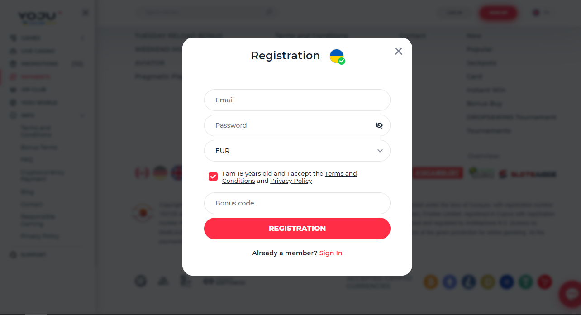Open the Terms and Conditions link

click(x=341, y=174)
